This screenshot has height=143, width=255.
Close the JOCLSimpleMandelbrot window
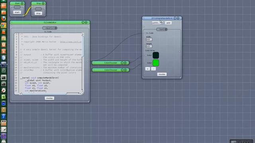tap(178, 18)
